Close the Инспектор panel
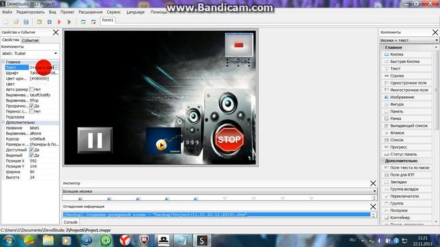The height and width of the screenshot is (247, 440). [373, 183]
